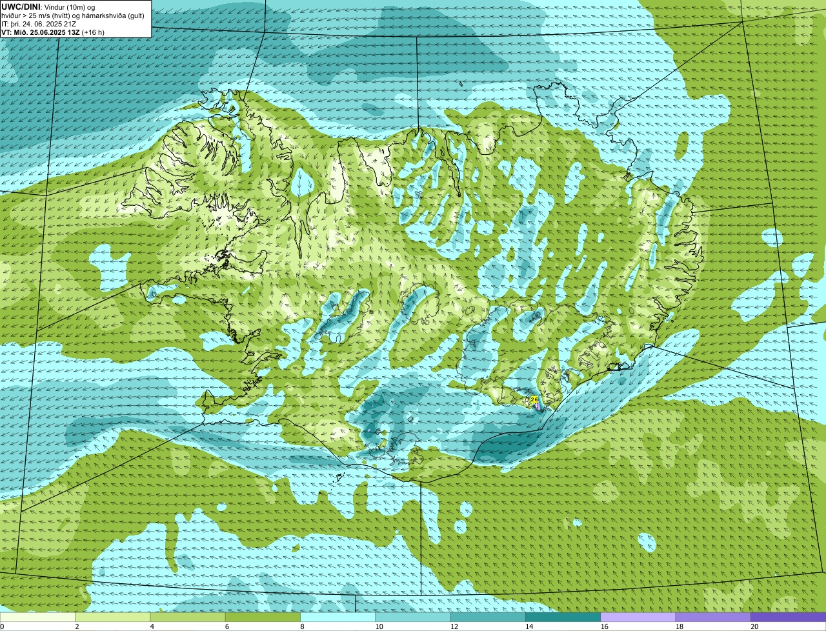Click the '2' tick label on the color scale
Screen dimensions: 826x631
tap(77, 626)
